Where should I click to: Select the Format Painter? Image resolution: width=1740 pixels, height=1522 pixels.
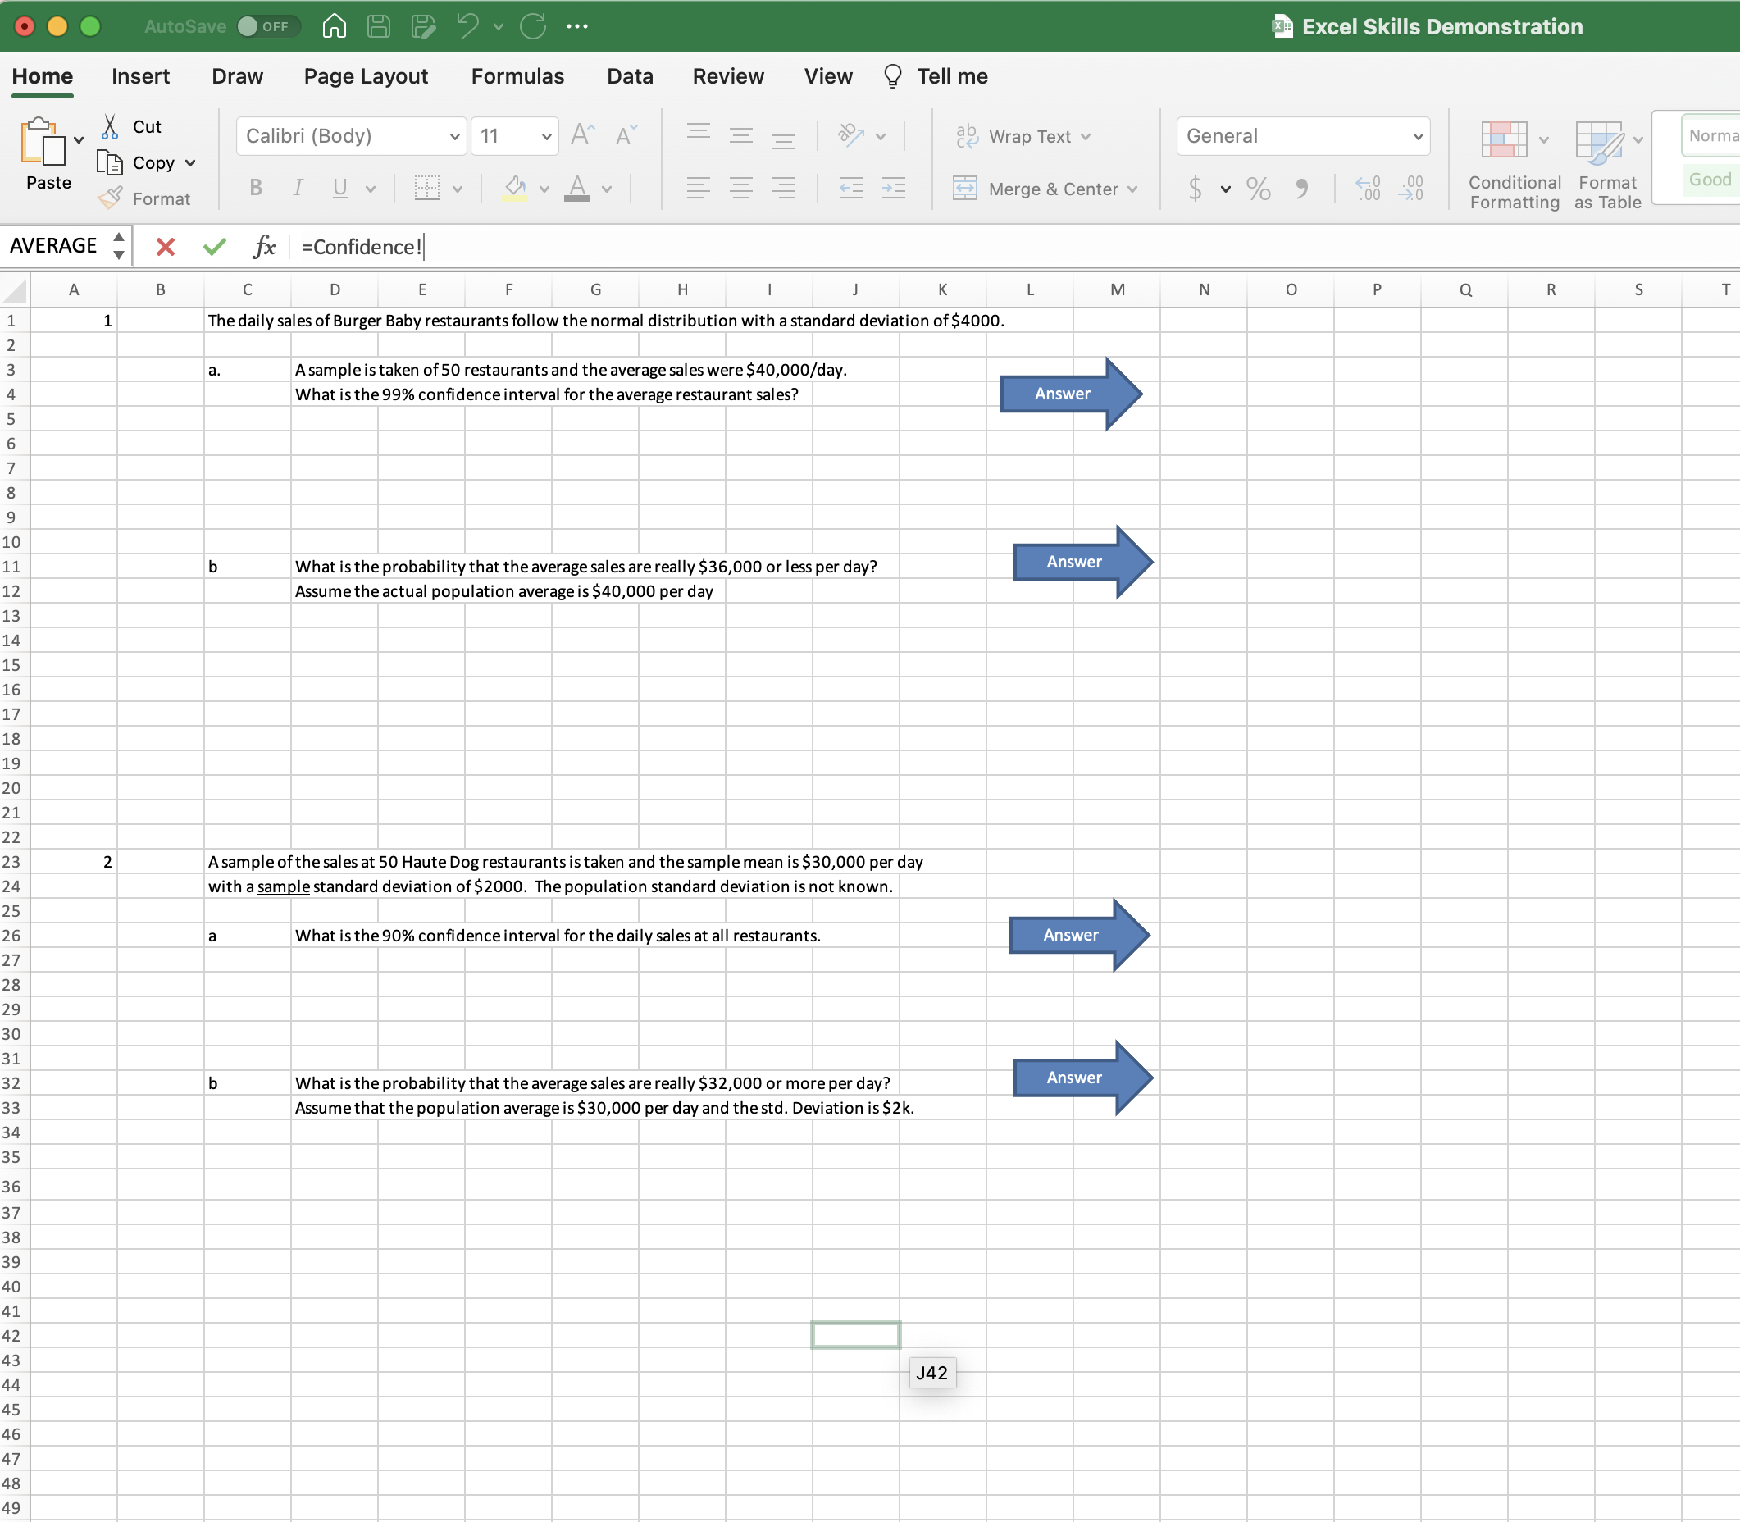[112, 198]
